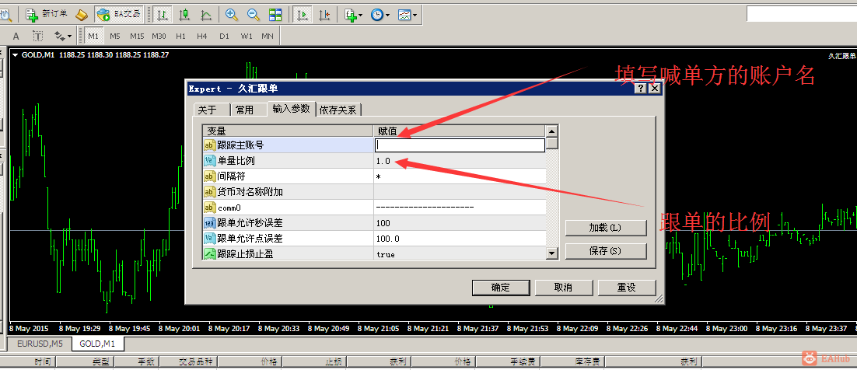857x370 pixels.
Task: Select the D1 timeframe
Action: click(x=224, y=37)
